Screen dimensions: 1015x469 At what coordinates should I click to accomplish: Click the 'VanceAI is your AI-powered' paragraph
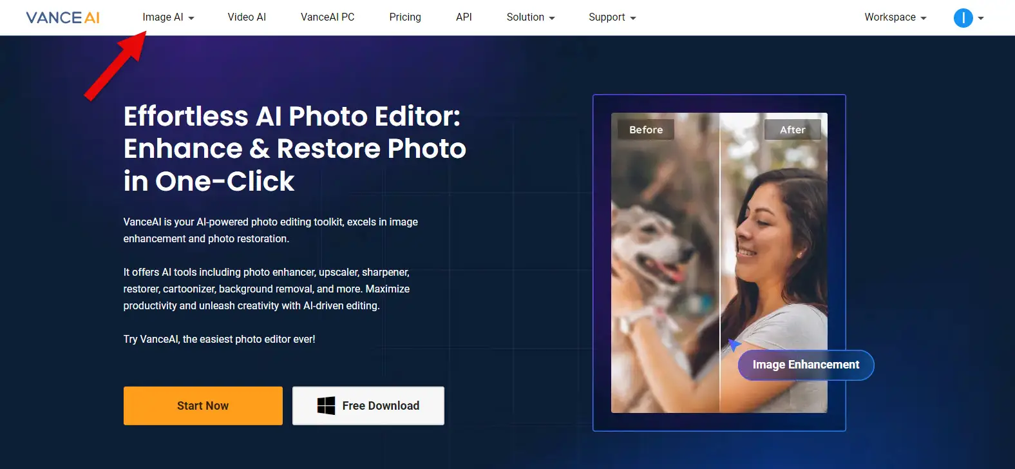pos(270,230)
